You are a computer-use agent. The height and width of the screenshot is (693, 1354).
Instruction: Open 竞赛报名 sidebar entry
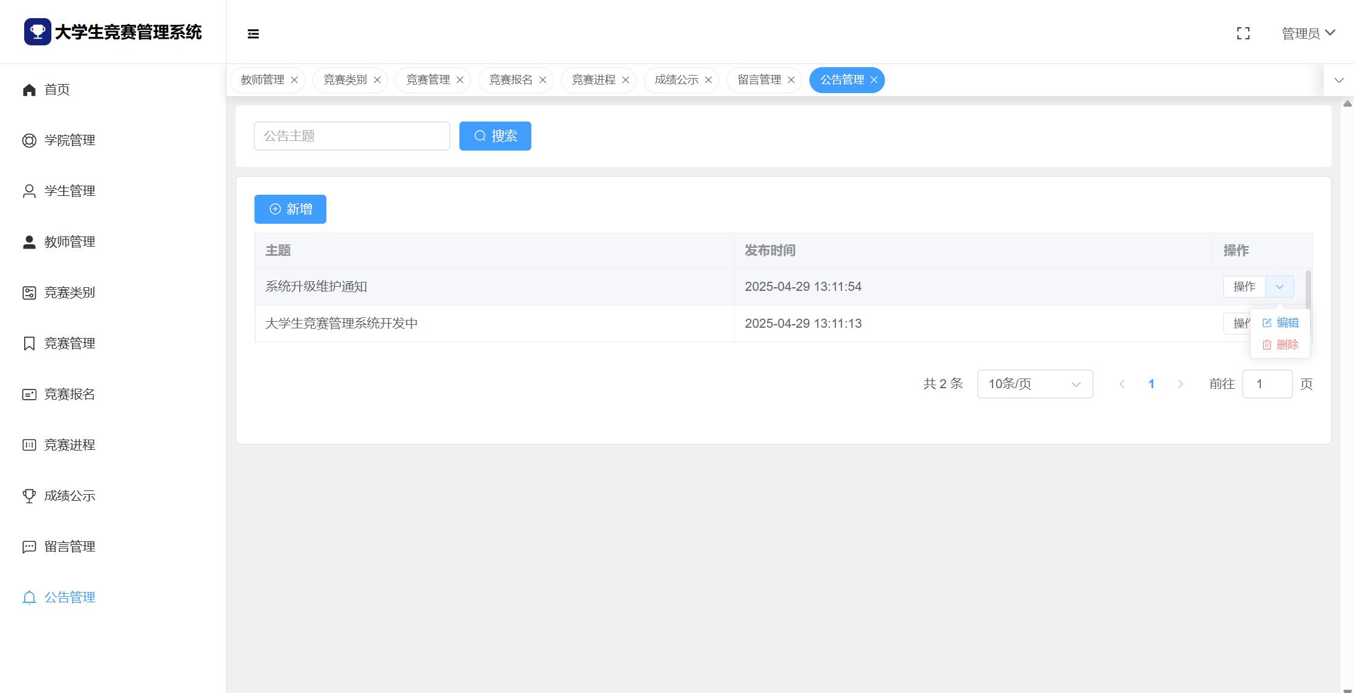(x=70, y=394)
